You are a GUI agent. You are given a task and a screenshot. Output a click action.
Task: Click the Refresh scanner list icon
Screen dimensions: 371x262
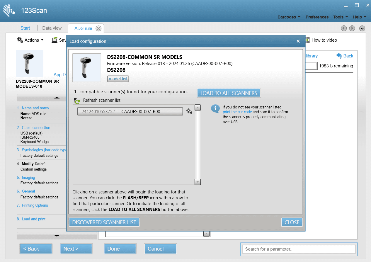pos(77,101)
